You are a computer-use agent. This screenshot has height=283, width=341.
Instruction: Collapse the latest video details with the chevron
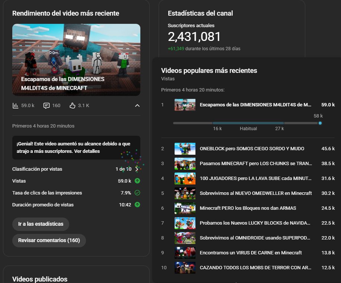pos(137,106)
